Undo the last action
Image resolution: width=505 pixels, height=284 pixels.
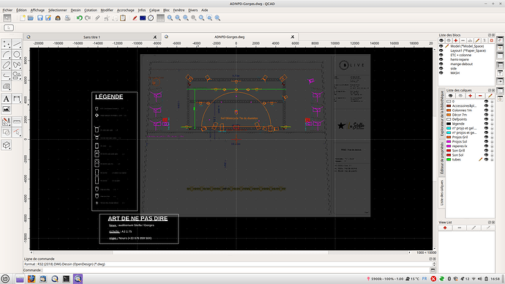[79, 18]
